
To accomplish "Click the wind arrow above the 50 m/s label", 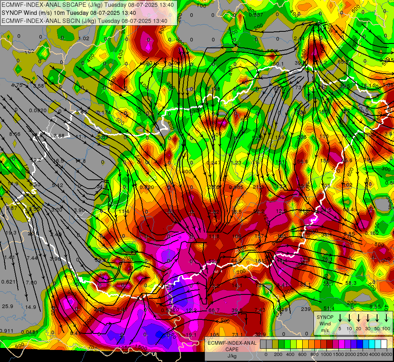I will [377, 318].
